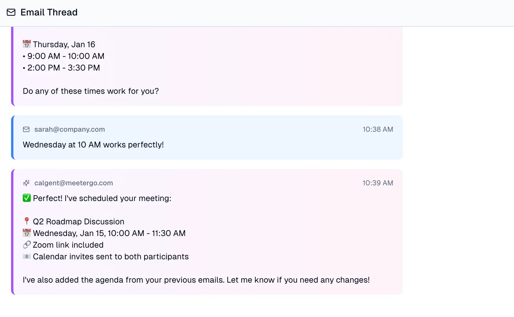Click the 10:39 AM timestamp
Viewport: 514px width, 317px height.
[x=378, y=183]
